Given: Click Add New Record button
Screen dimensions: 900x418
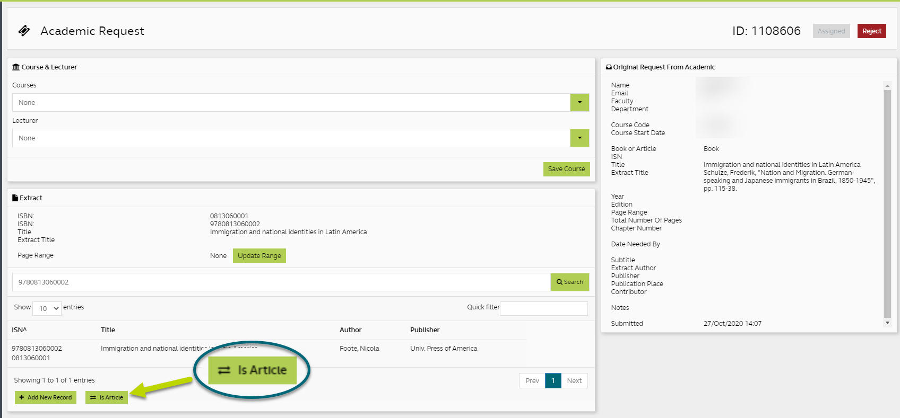Looking at the screenshot, I should click(46, 397).
